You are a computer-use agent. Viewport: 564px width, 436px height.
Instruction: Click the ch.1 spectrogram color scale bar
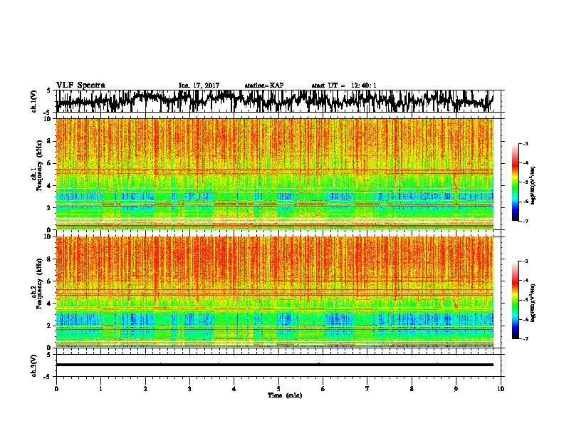coord(515,182)
